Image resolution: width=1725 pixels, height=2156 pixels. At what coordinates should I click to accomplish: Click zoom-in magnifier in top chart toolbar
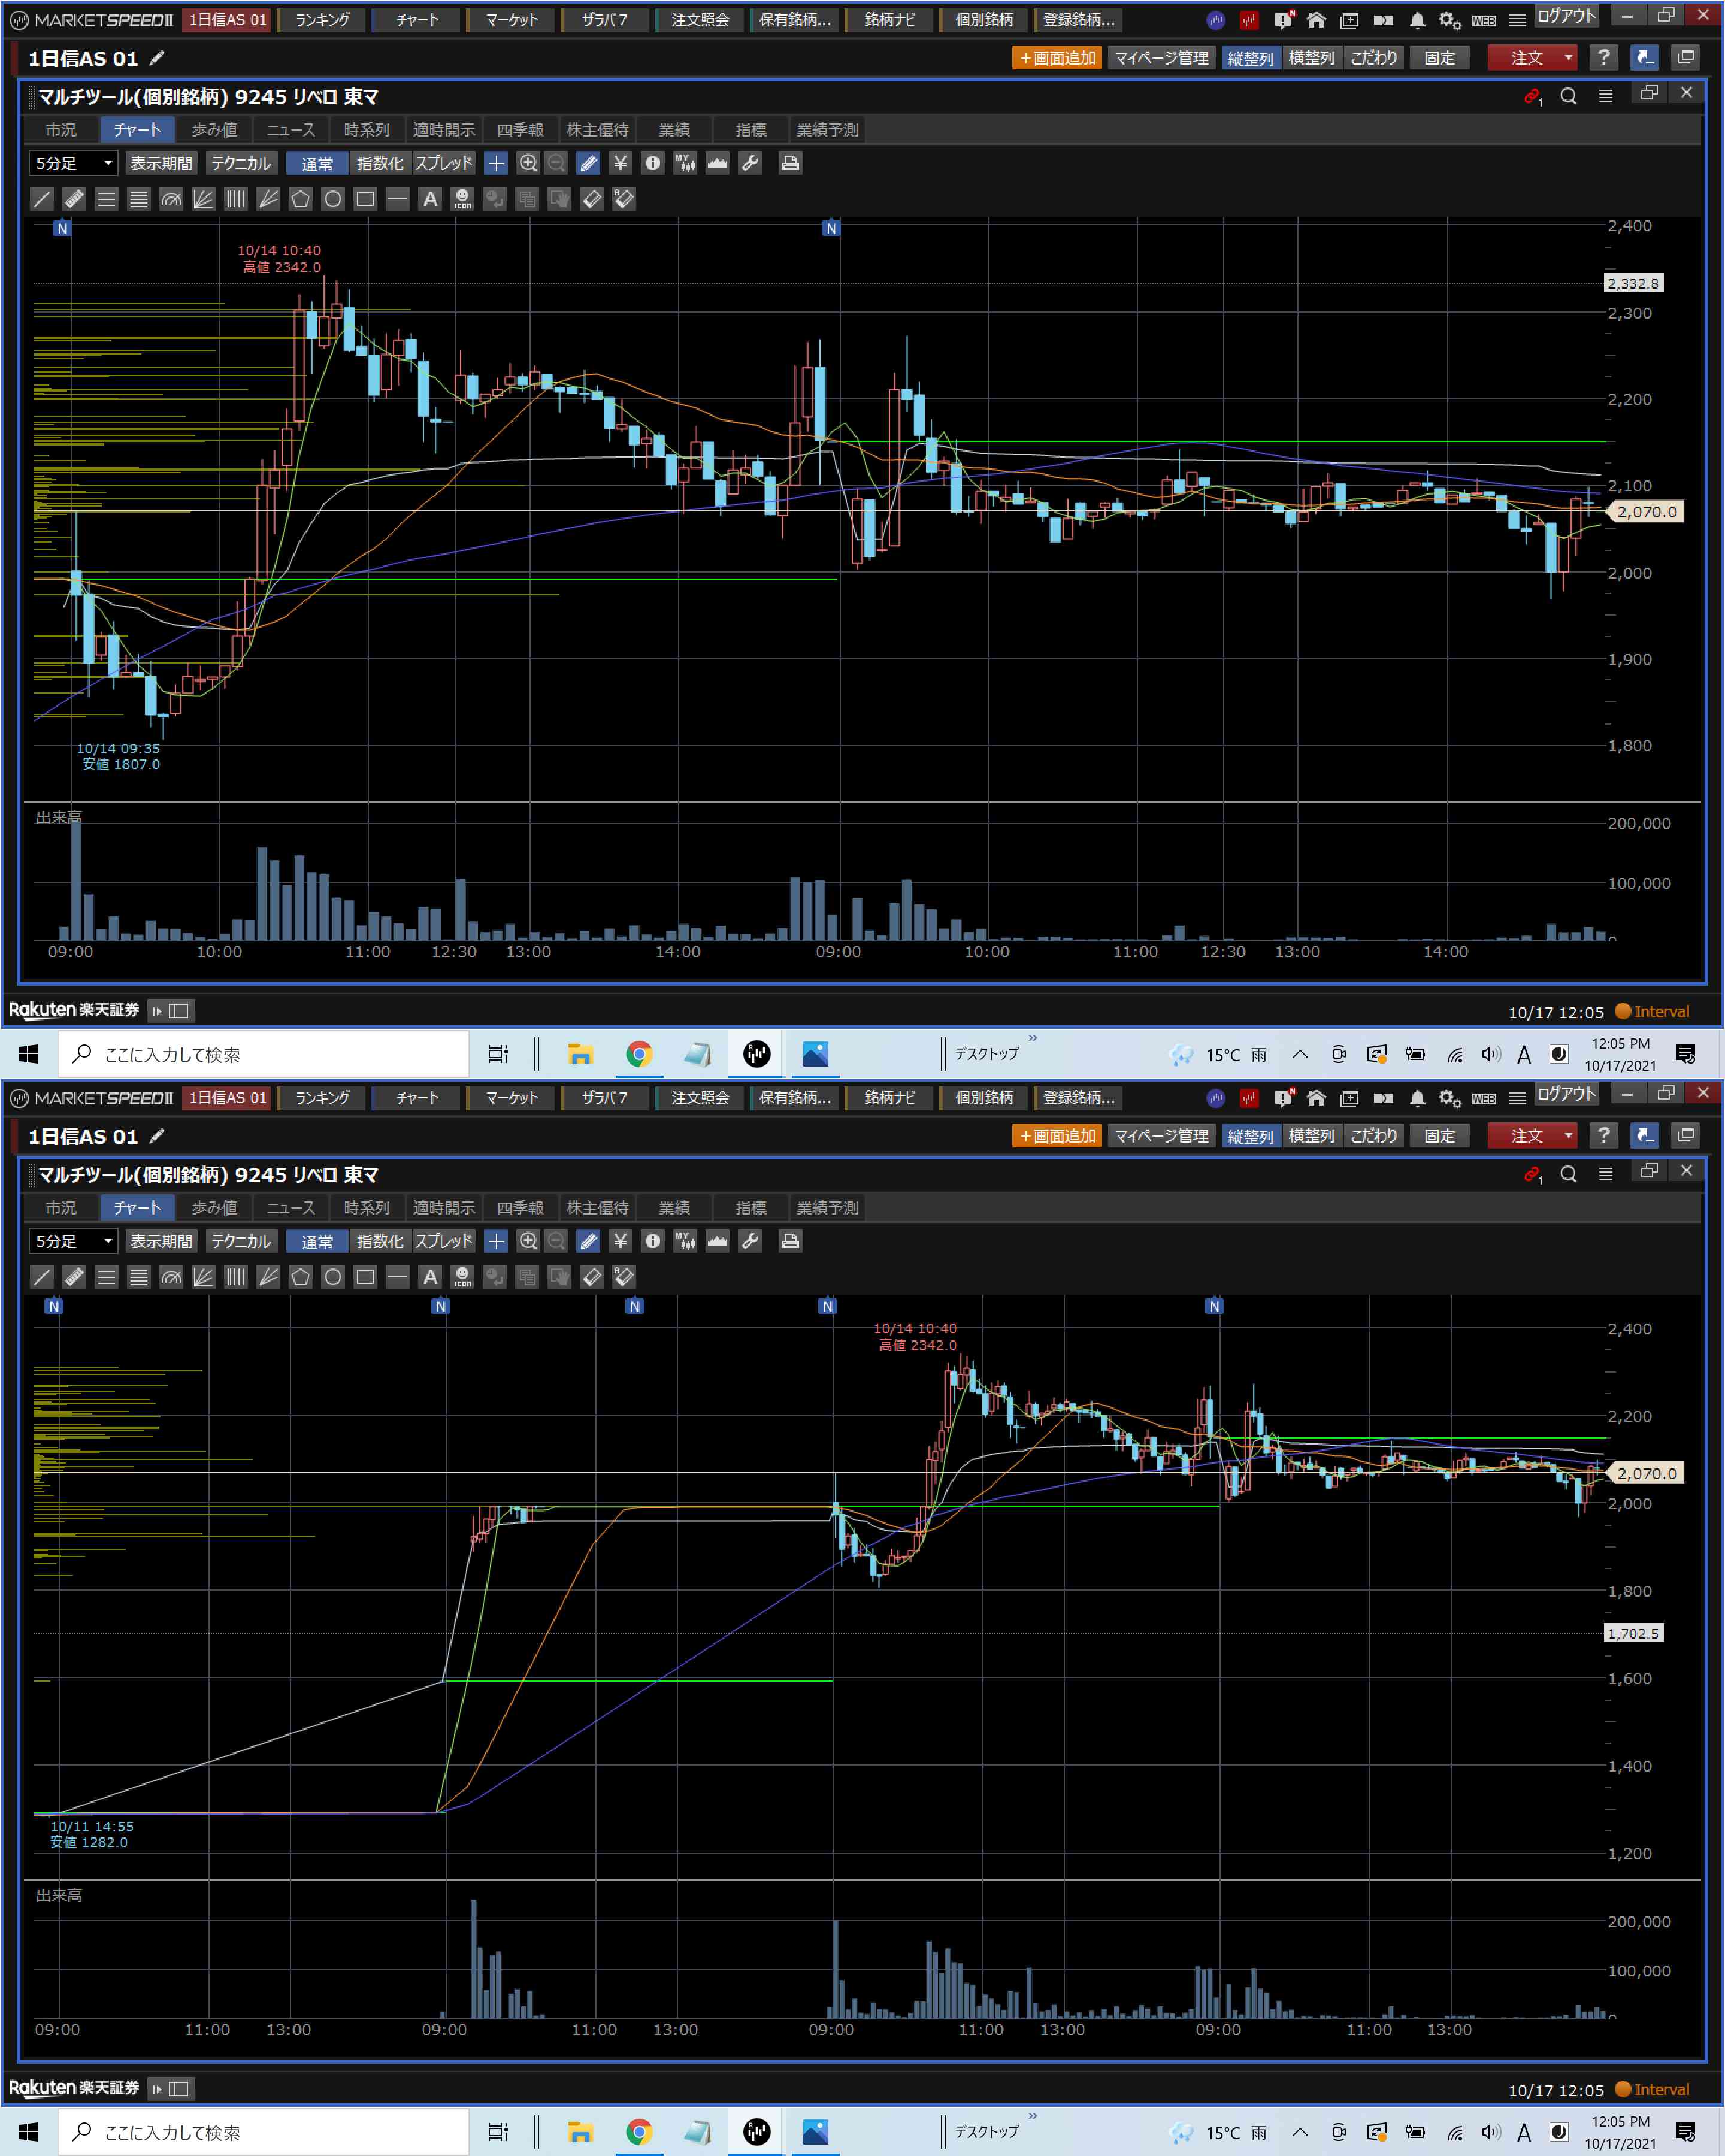tap(528, 163)
